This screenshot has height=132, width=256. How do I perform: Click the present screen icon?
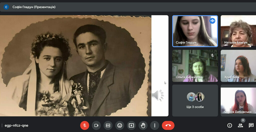[131, 125]
